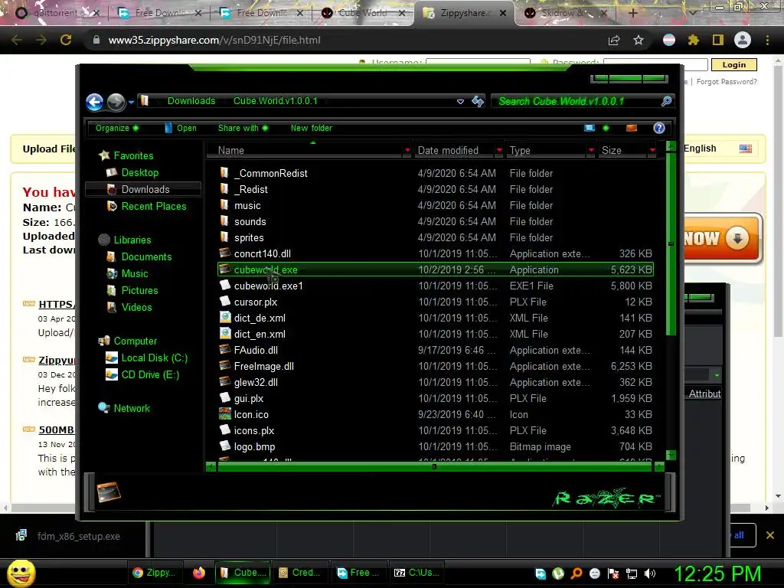
Task: Select Network in the navigation pane
Action: pyautogui.click(x=132, y=408)
